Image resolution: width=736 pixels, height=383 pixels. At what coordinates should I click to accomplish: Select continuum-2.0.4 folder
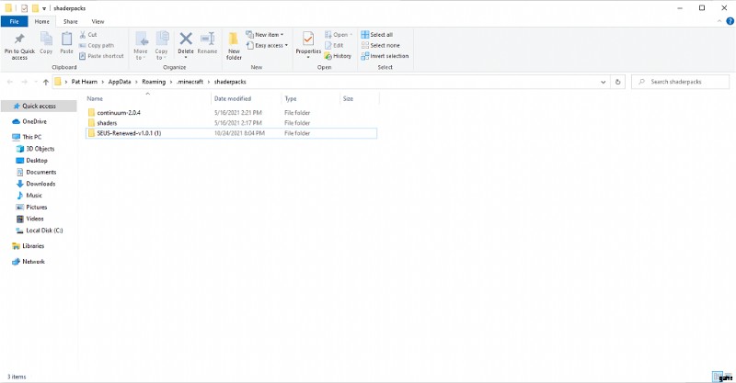click(232, 112)
